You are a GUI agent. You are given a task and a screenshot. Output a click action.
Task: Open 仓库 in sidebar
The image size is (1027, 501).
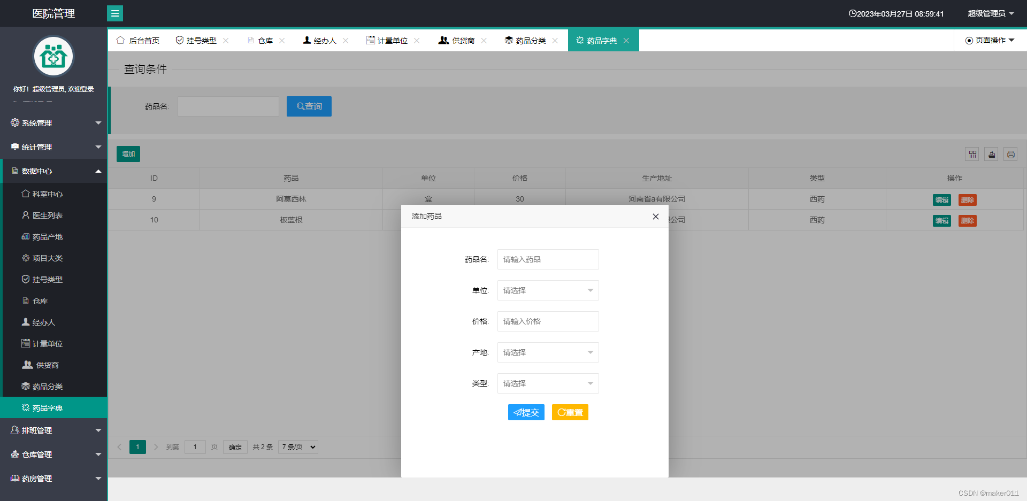point(55,301)
